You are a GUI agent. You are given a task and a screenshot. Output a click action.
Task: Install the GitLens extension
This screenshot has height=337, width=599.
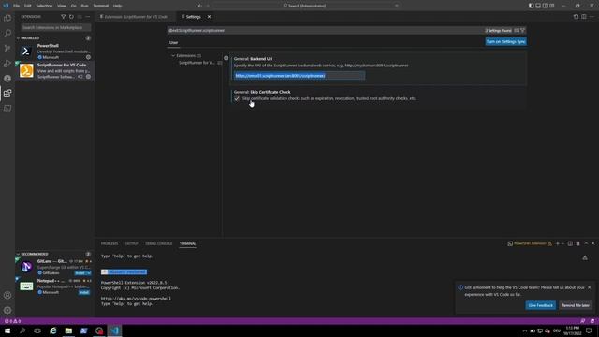(80, 273)
